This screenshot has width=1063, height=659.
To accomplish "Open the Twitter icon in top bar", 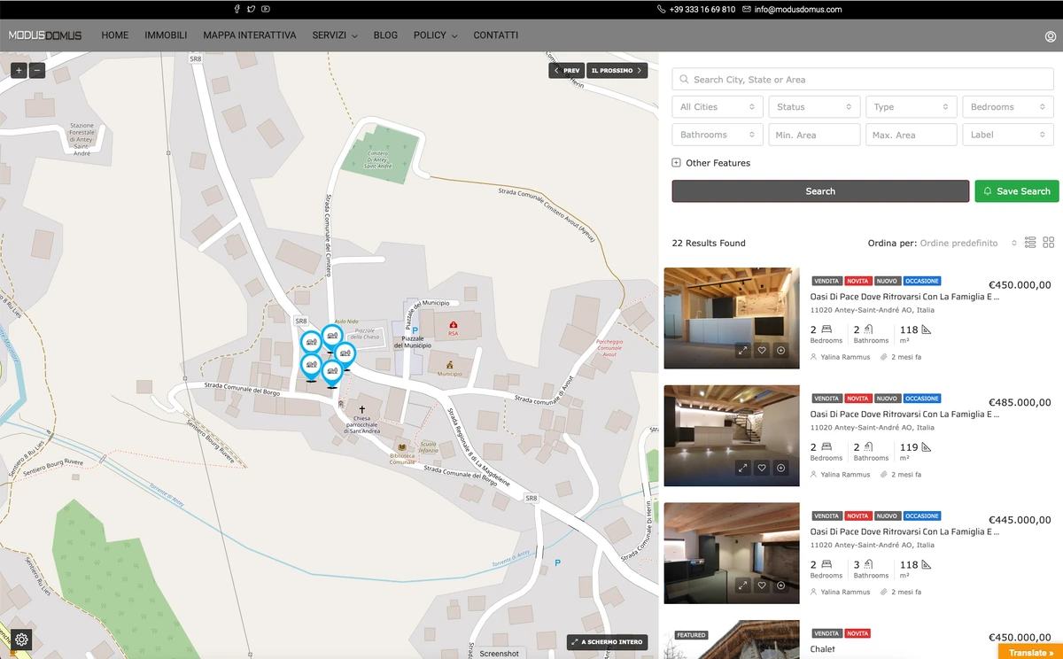I will 251,9.
